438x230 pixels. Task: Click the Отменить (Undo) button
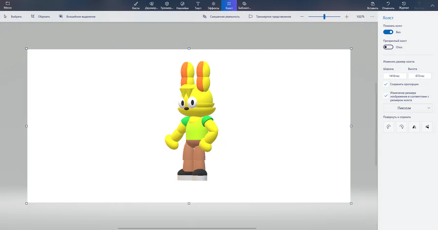(x=388, y=5)
